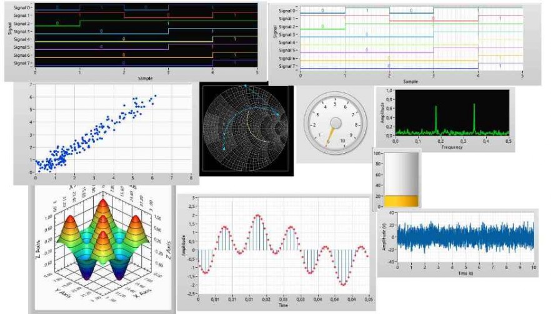The width and height of the screenshot is (551, 314).
Task: Click the 40 tick on noise graph axis
Action: [392, 213]
